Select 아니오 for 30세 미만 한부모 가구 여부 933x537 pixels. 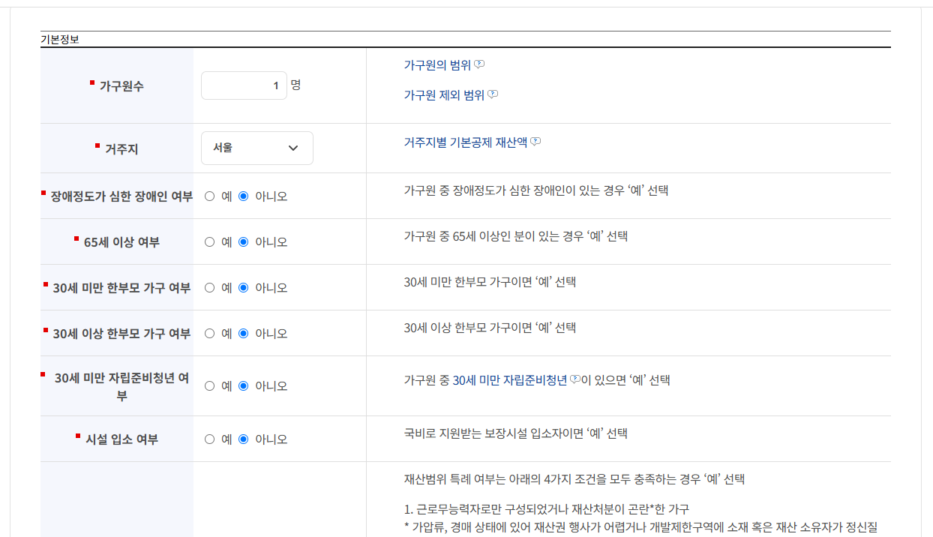[x=243, y=288]
